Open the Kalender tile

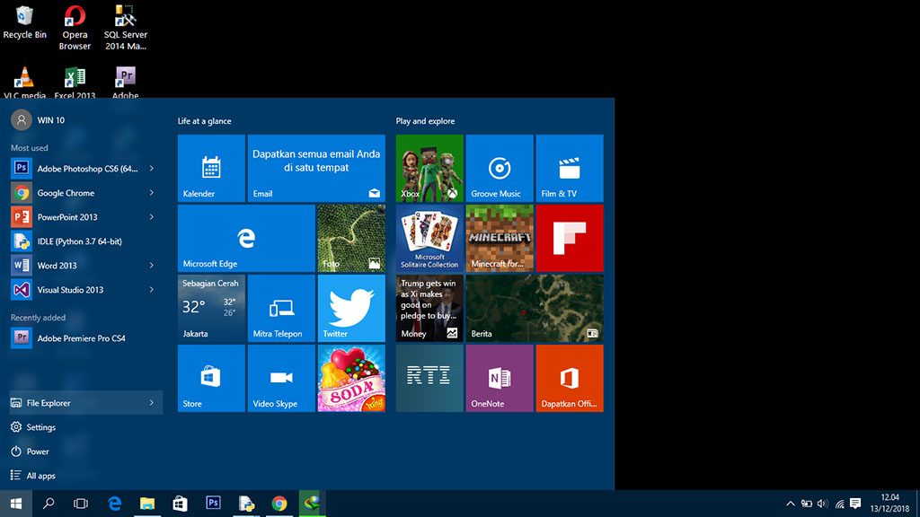coord(211,168)
